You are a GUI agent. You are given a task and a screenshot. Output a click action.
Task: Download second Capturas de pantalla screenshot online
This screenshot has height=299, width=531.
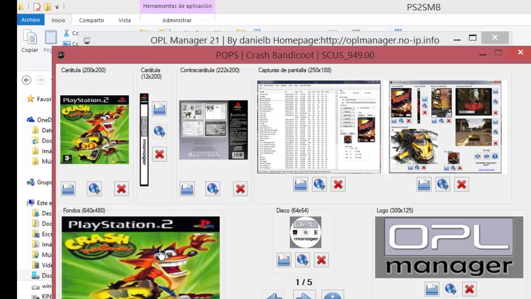(x=443, y=184)
